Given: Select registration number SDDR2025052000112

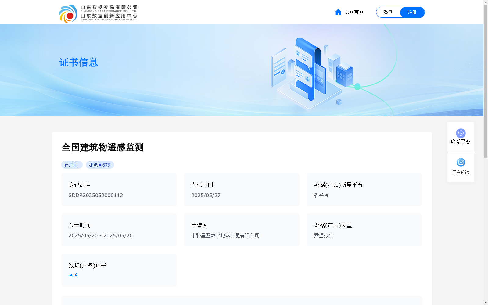Looking at the screenshot, I should tap(96, 195).
